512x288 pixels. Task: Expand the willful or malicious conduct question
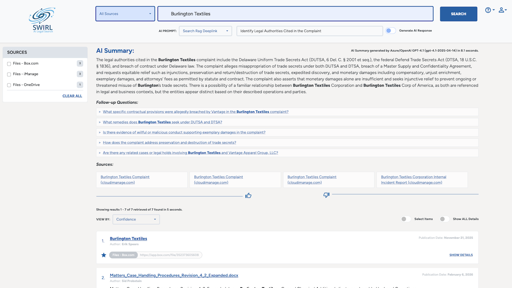point(287,132)
